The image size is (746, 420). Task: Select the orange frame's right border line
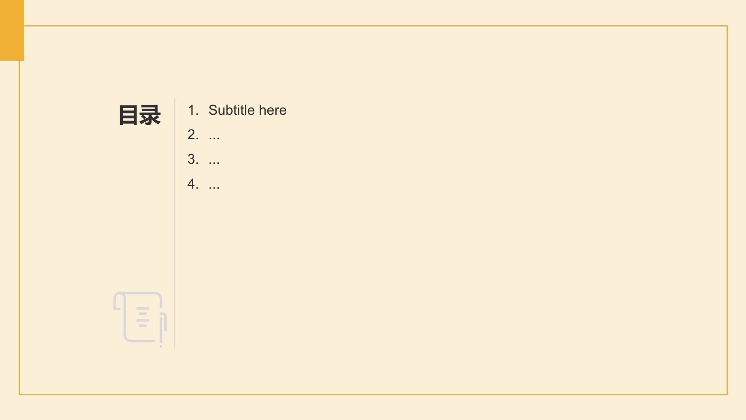pos(727,210)
